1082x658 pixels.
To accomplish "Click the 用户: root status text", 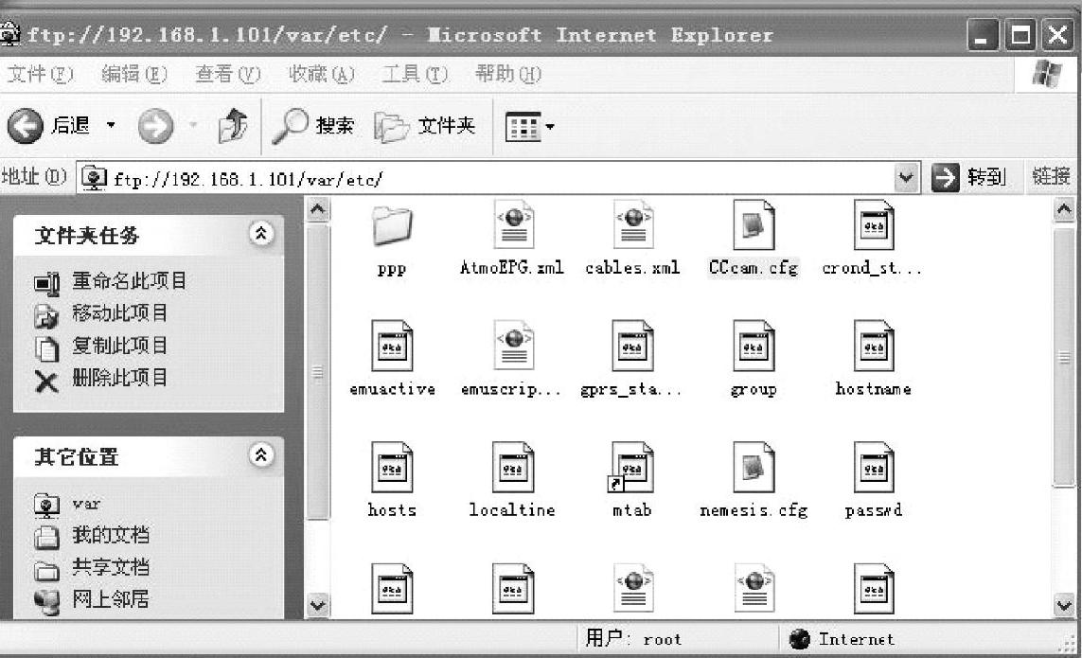I will click(x=632, y=639).
